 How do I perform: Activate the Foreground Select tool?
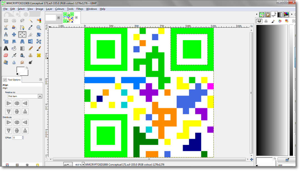[x=14, y=28]
